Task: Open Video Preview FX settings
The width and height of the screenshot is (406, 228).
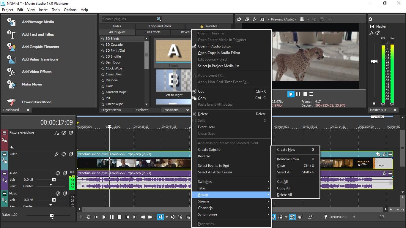Action: [254, 19]
